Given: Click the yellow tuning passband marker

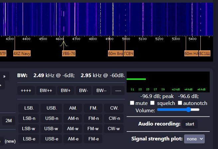Looking at the screenshot, I should (x=64, y=44).
